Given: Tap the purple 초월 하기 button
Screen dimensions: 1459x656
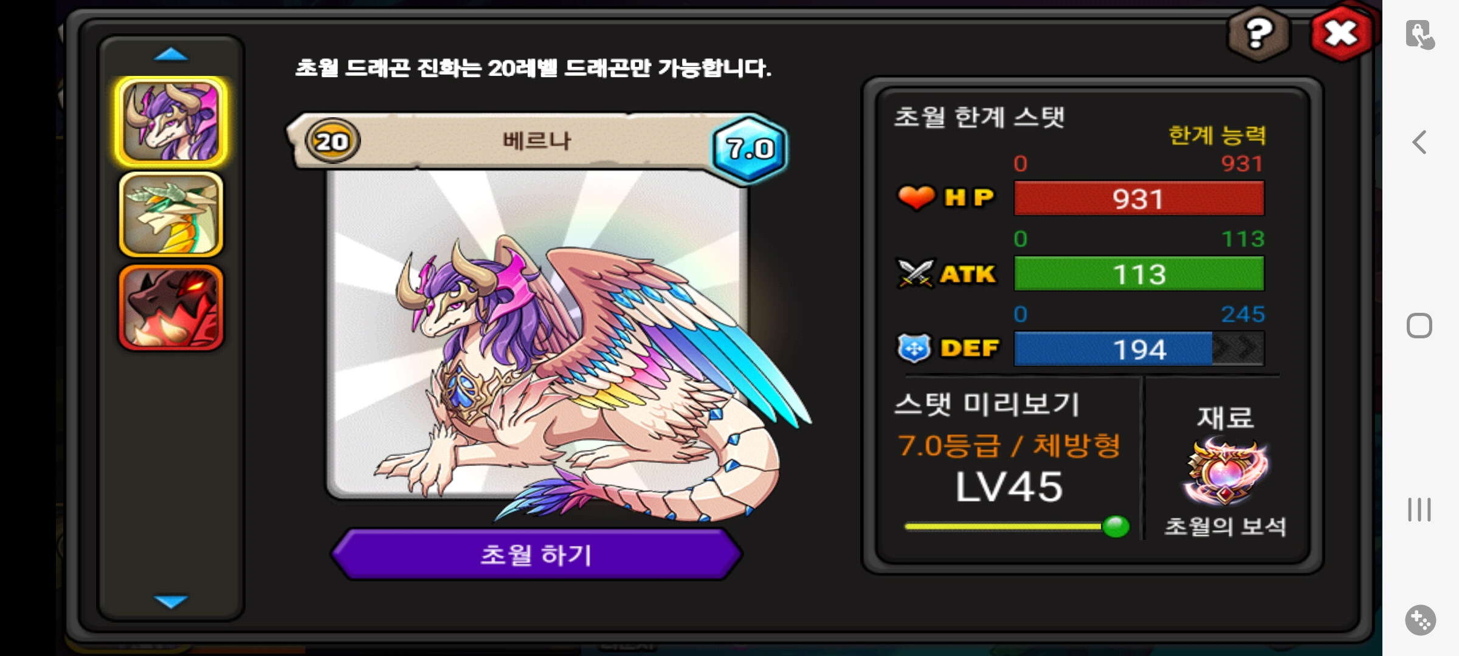Looking at the screenshot, I should click(x=536, y=554).
